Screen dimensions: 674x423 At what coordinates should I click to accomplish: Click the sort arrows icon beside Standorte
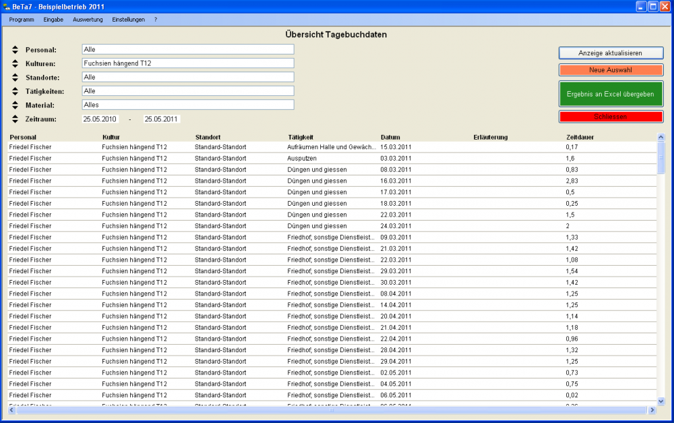pyautogui.click(x=16, y=78)
